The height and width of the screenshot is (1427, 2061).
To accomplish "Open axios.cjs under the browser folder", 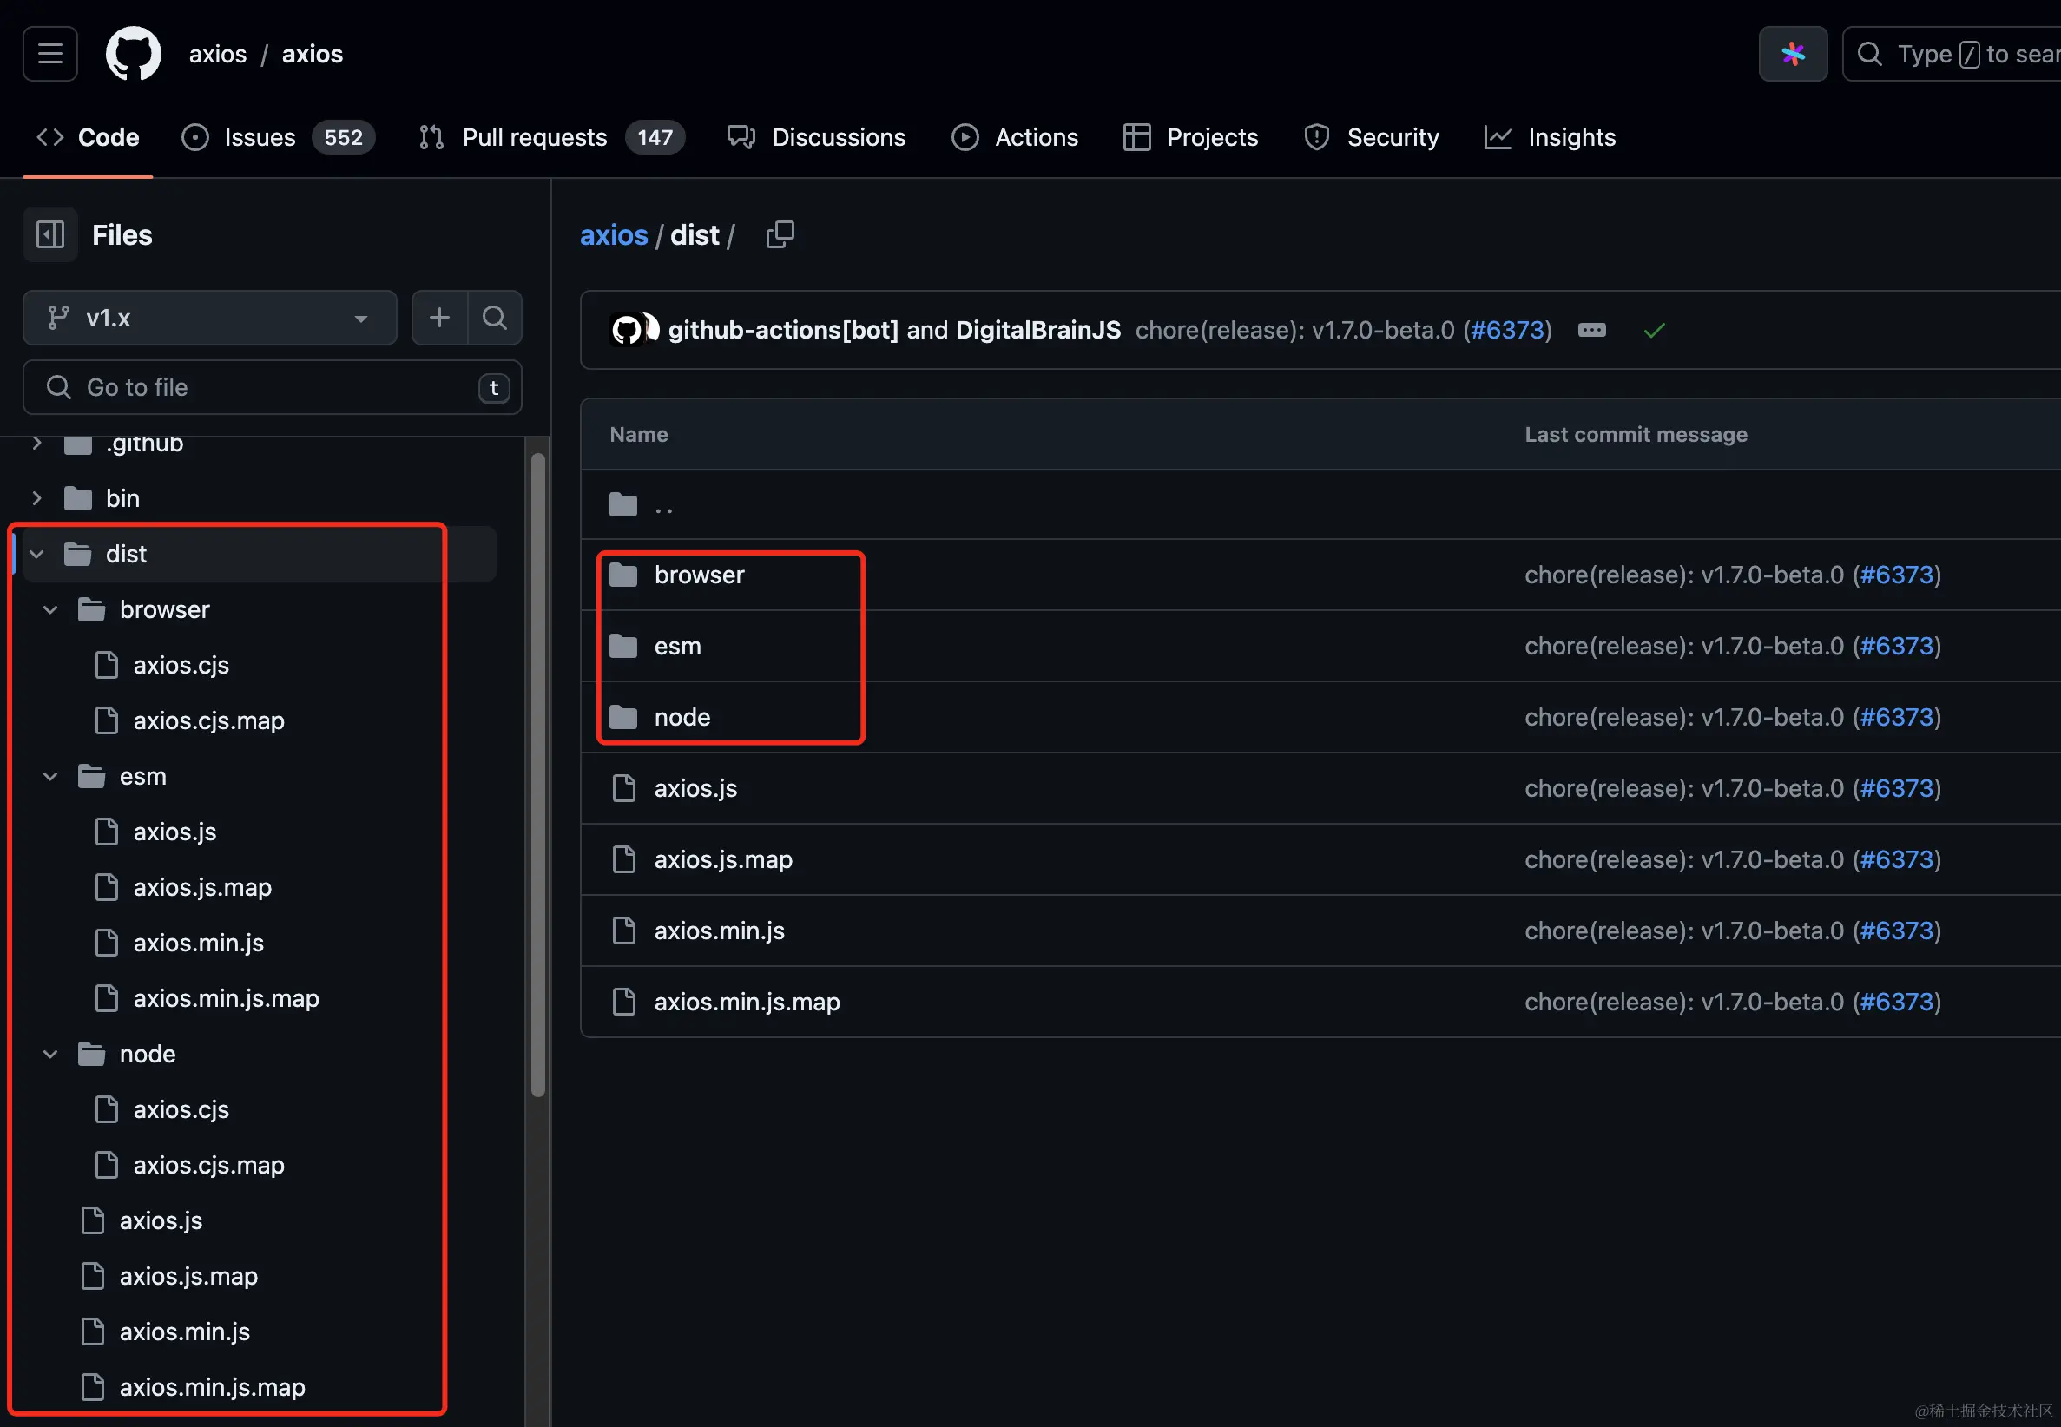I will pos(181,665).
